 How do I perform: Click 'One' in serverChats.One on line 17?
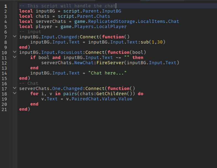tap(56, 88)
